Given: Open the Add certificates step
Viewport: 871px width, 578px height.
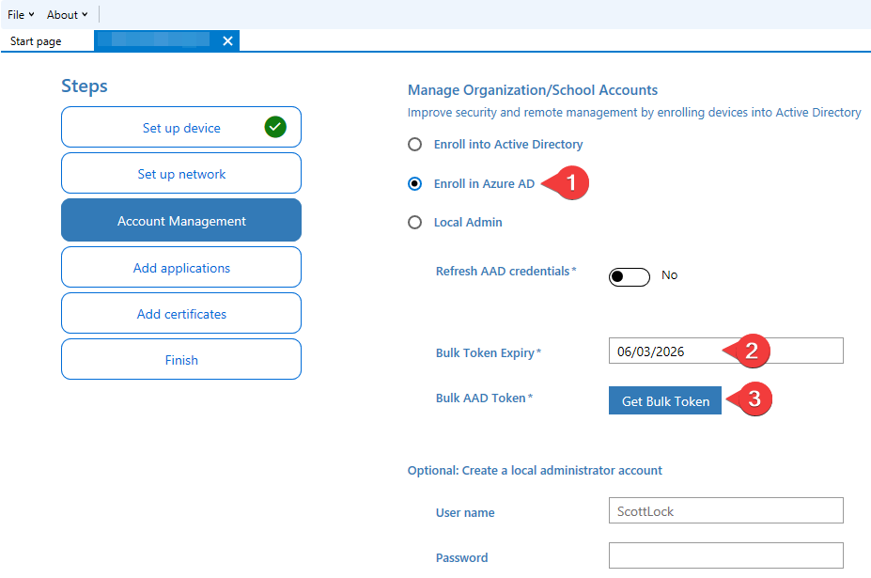Looking at the screenshot, I should [180, 312].
